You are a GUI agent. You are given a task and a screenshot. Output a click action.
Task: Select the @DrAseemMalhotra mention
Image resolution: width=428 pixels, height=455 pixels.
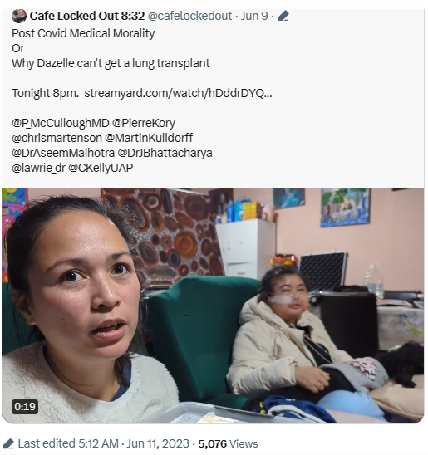(63, 154)
